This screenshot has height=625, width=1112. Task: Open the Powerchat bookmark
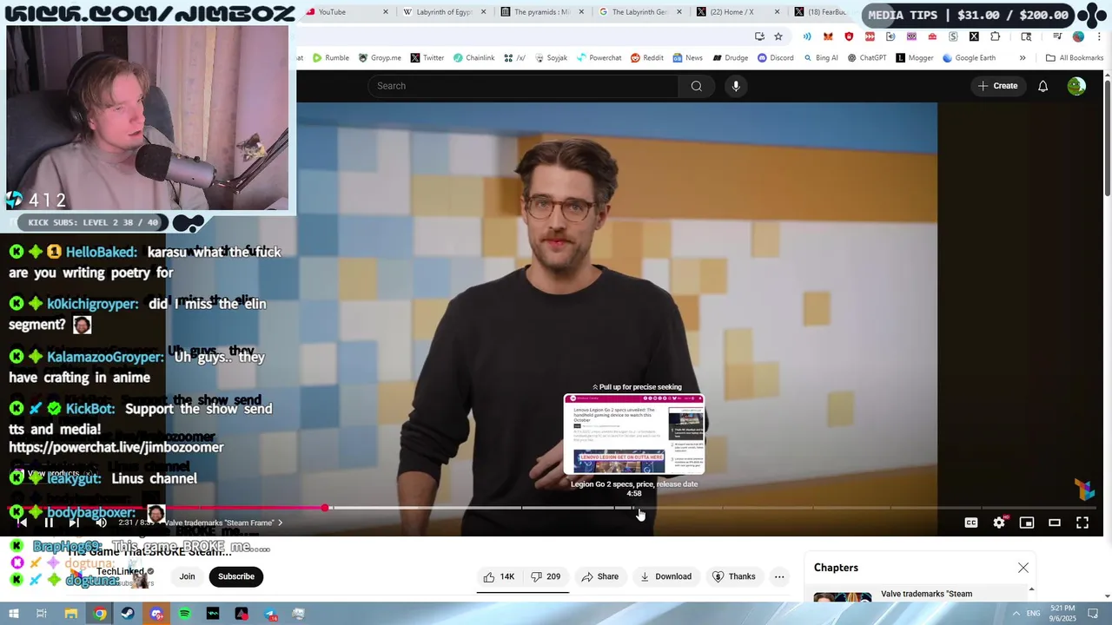(x=599, y=58)
